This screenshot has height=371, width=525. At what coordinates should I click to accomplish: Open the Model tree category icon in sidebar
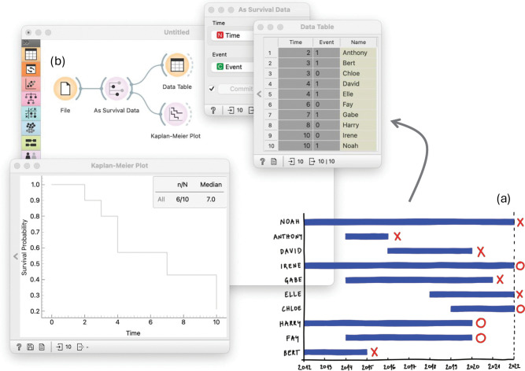coord(31,98)
